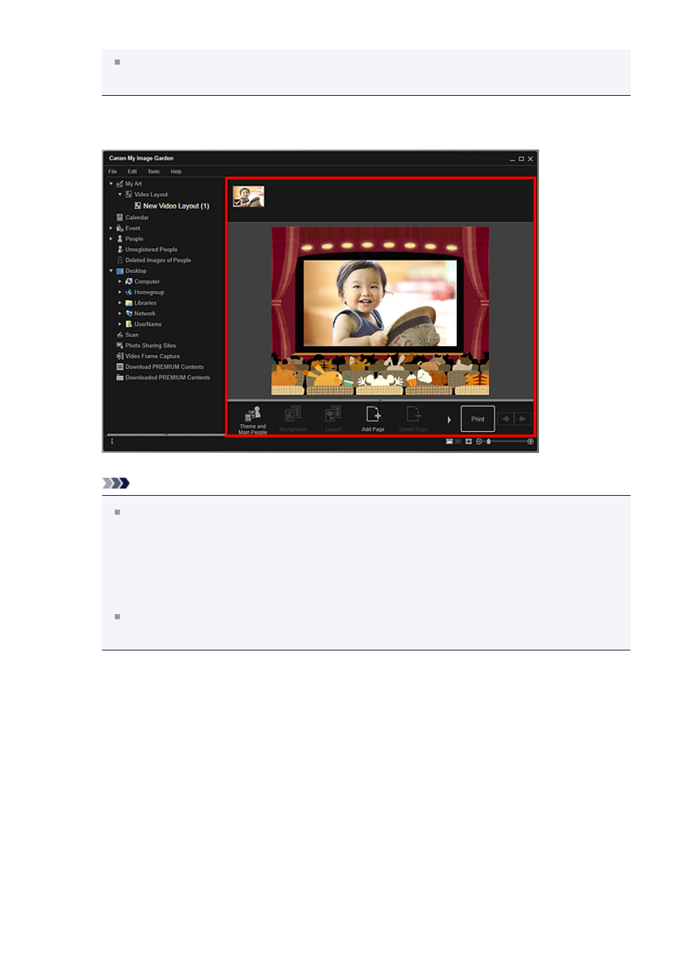Expand the Network tree node

(x=120, y=314)
